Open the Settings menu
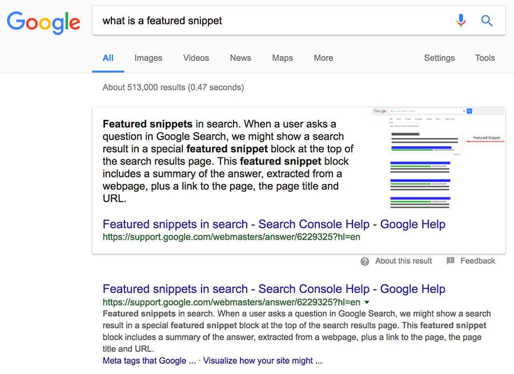The width and height of the screenshot is (514, 374). (439, 58)
